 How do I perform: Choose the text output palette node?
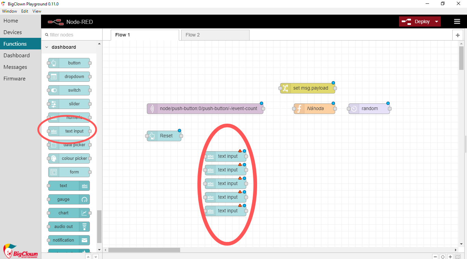(x=69, y=186)
